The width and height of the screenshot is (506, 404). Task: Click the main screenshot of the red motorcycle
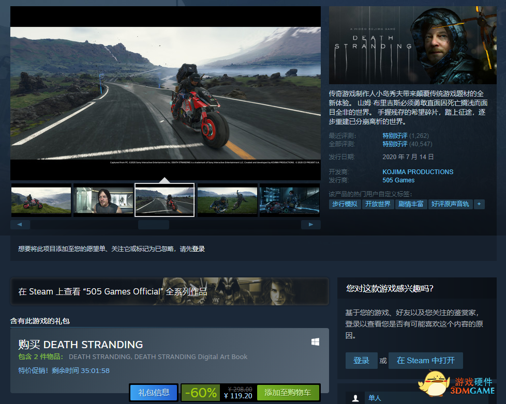(x=166, y=93)
